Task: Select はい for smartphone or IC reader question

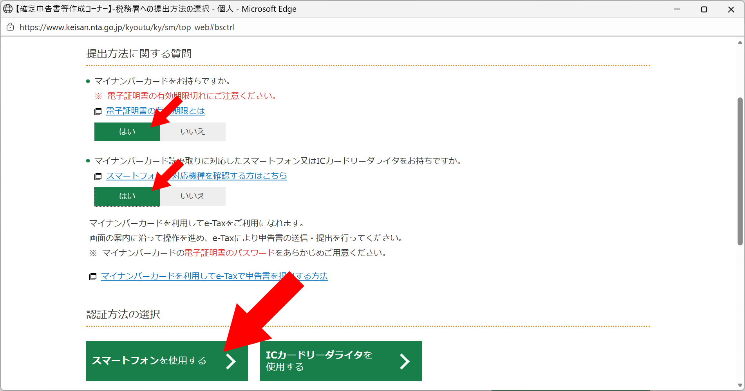Action: pyautogui.click(x=127, y=196)
